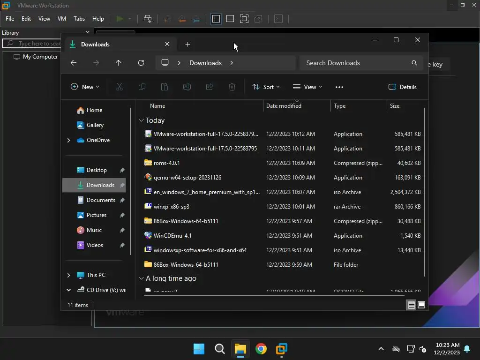Click the file list vertical scrollbar
Viewport: 480px width, 360px height.
(425, 192)
